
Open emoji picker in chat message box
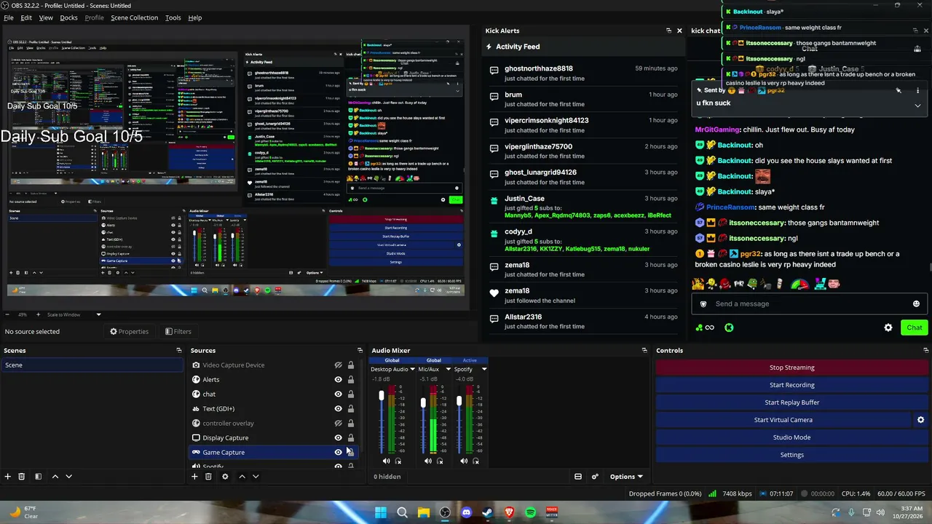point(916,304)
